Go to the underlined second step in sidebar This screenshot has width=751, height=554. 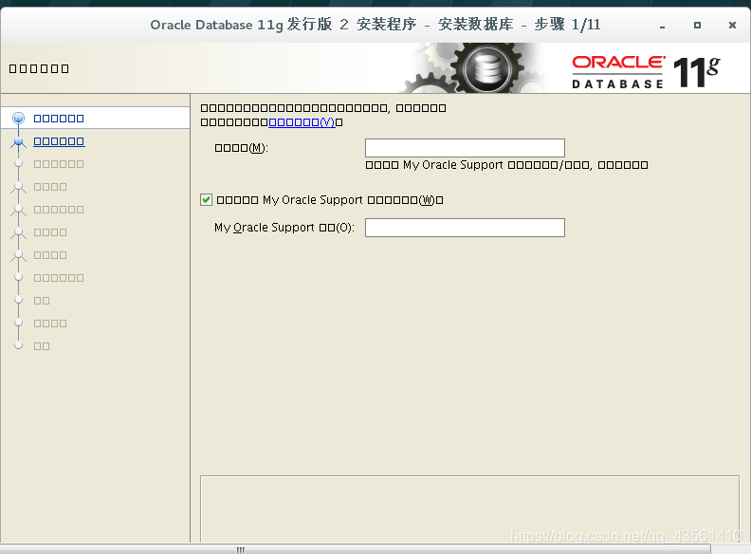pos(59,141)
